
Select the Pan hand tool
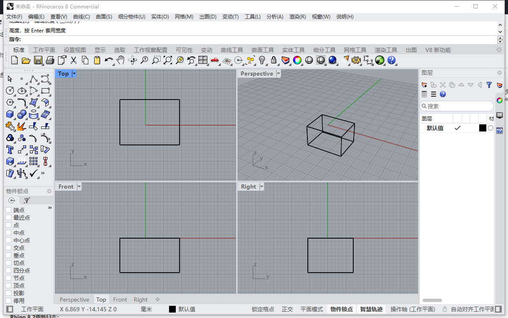coord(121,60)
